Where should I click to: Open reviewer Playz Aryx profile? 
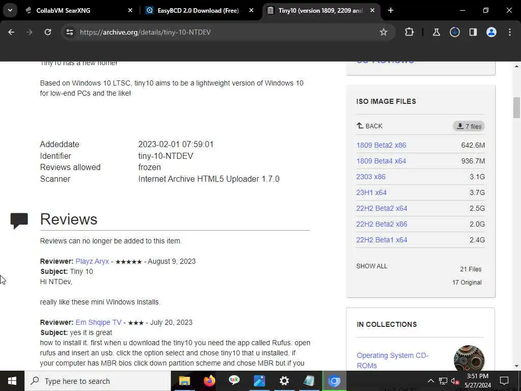coord(92,261)
